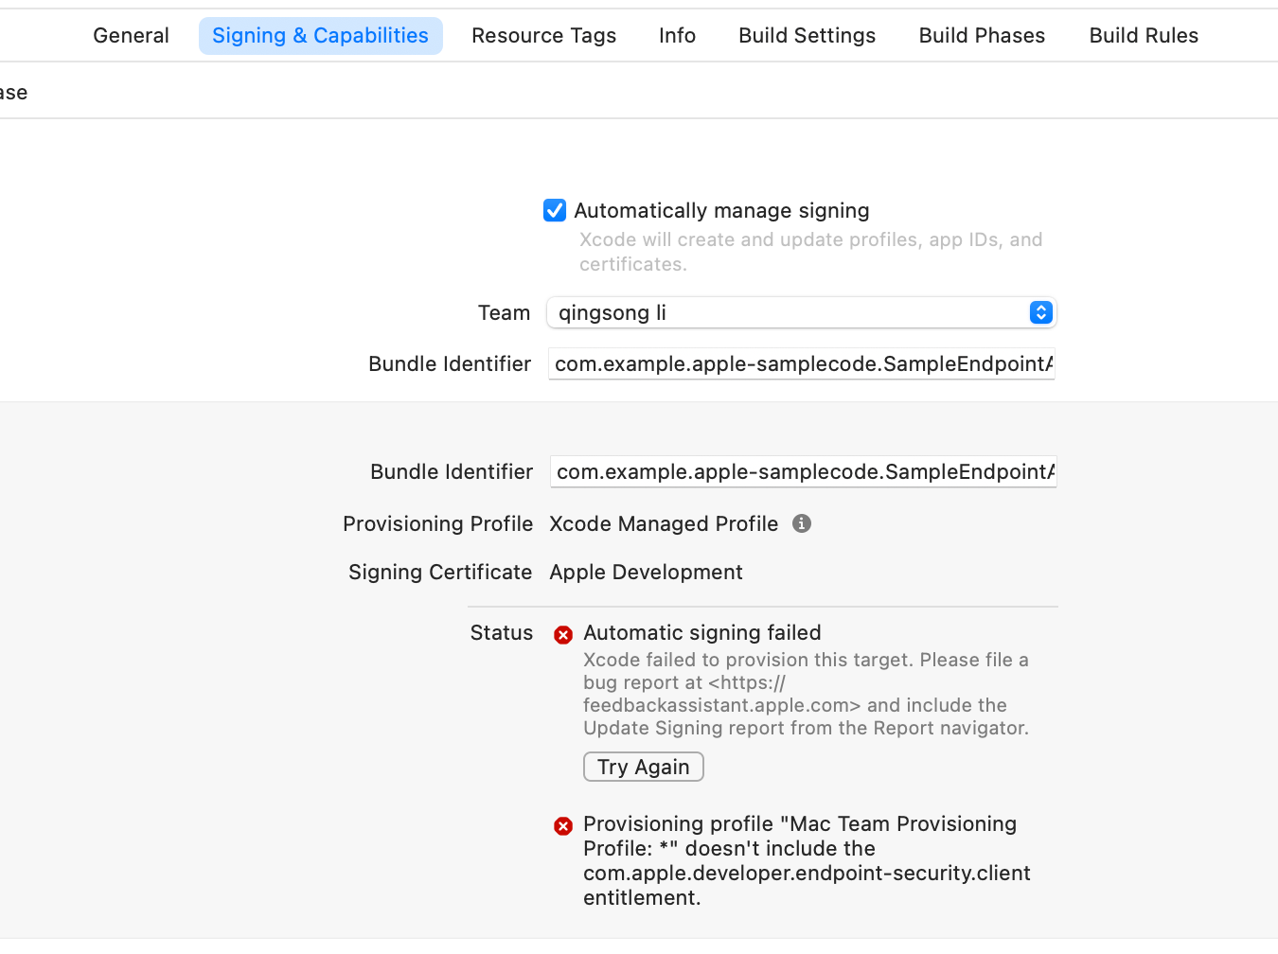The width and height of the screenshot is (1278, 954).
Task: Click the Xcode Managed Profile value text
Action: [664, 524]
